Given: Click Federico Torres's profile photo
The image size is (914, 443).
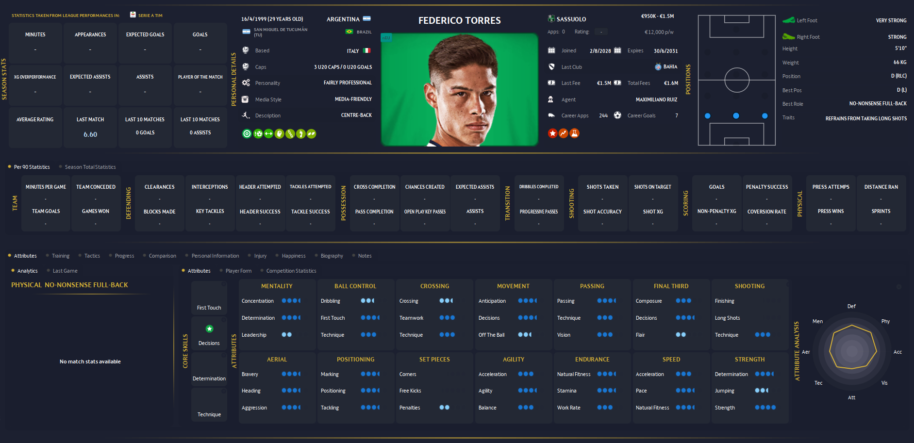Looking at the screenshot, I should click(460, 89).
